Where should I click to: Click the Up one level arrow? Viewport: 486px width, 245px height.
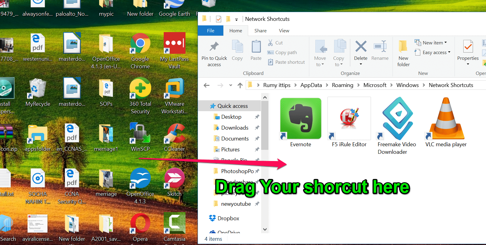[x=240, y=85]
